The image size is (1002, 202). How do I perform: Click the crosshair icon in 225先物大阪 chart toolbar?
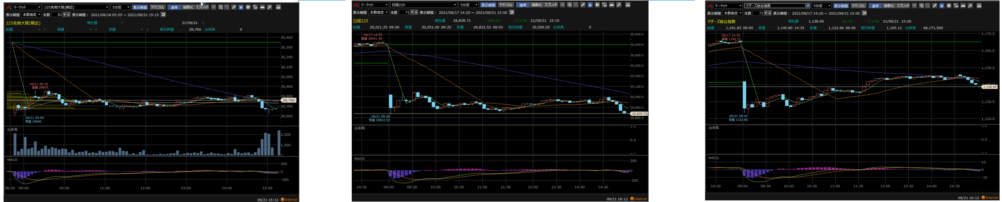click(x=214, y=7)
